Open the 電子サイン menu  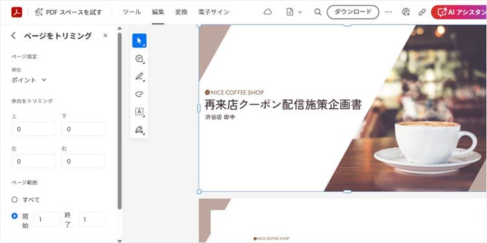coord(214,12)
